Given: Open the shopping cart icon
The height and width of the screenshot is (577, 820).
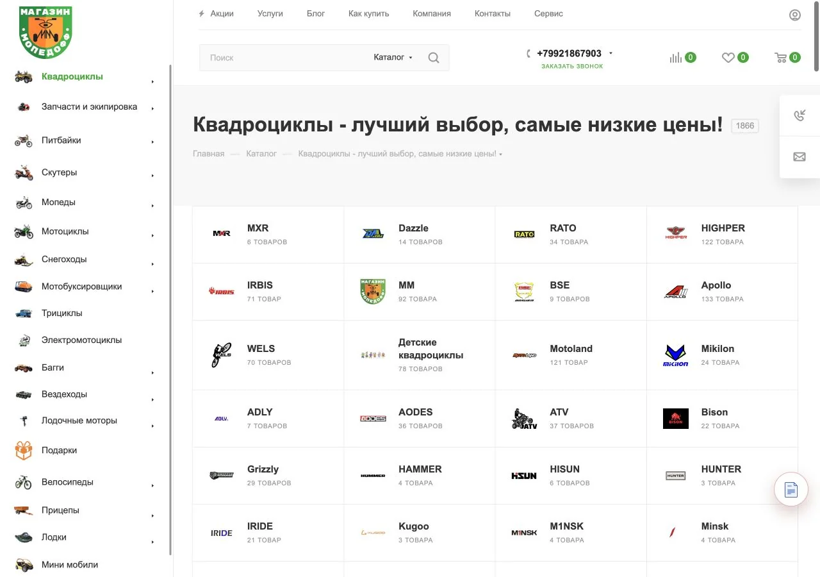Looking at the screenshot, I should (x=781, y=58).
